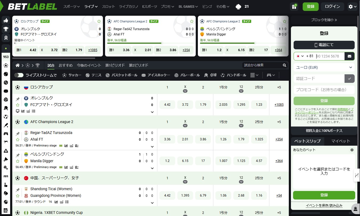Open the gift box bonus icon
This screenshot has width=360, height=216.
pos(294,7)
